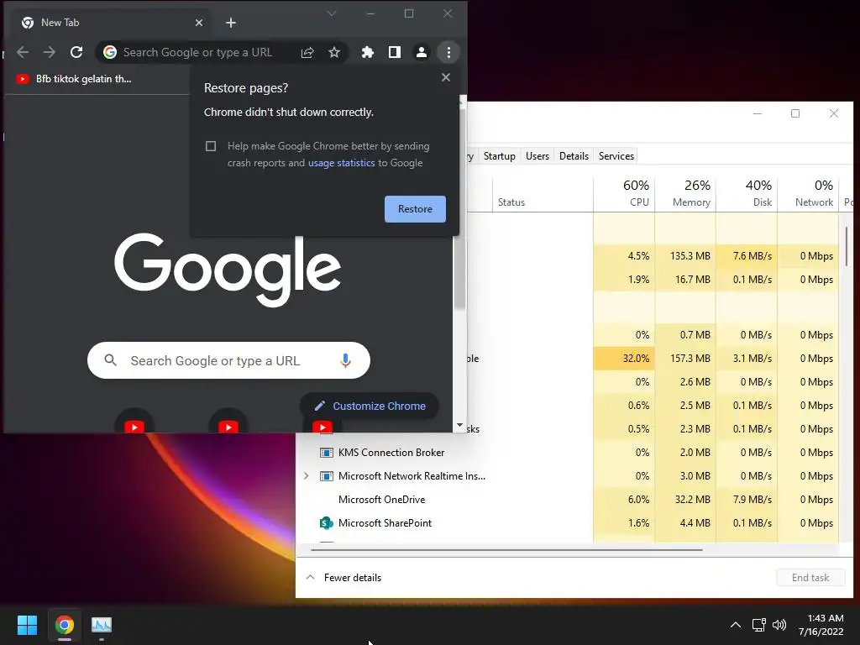The height and width of the screenshot is (645, 860).
Task: Click Task Manager icon in taskbar
Action: (102, 625)
